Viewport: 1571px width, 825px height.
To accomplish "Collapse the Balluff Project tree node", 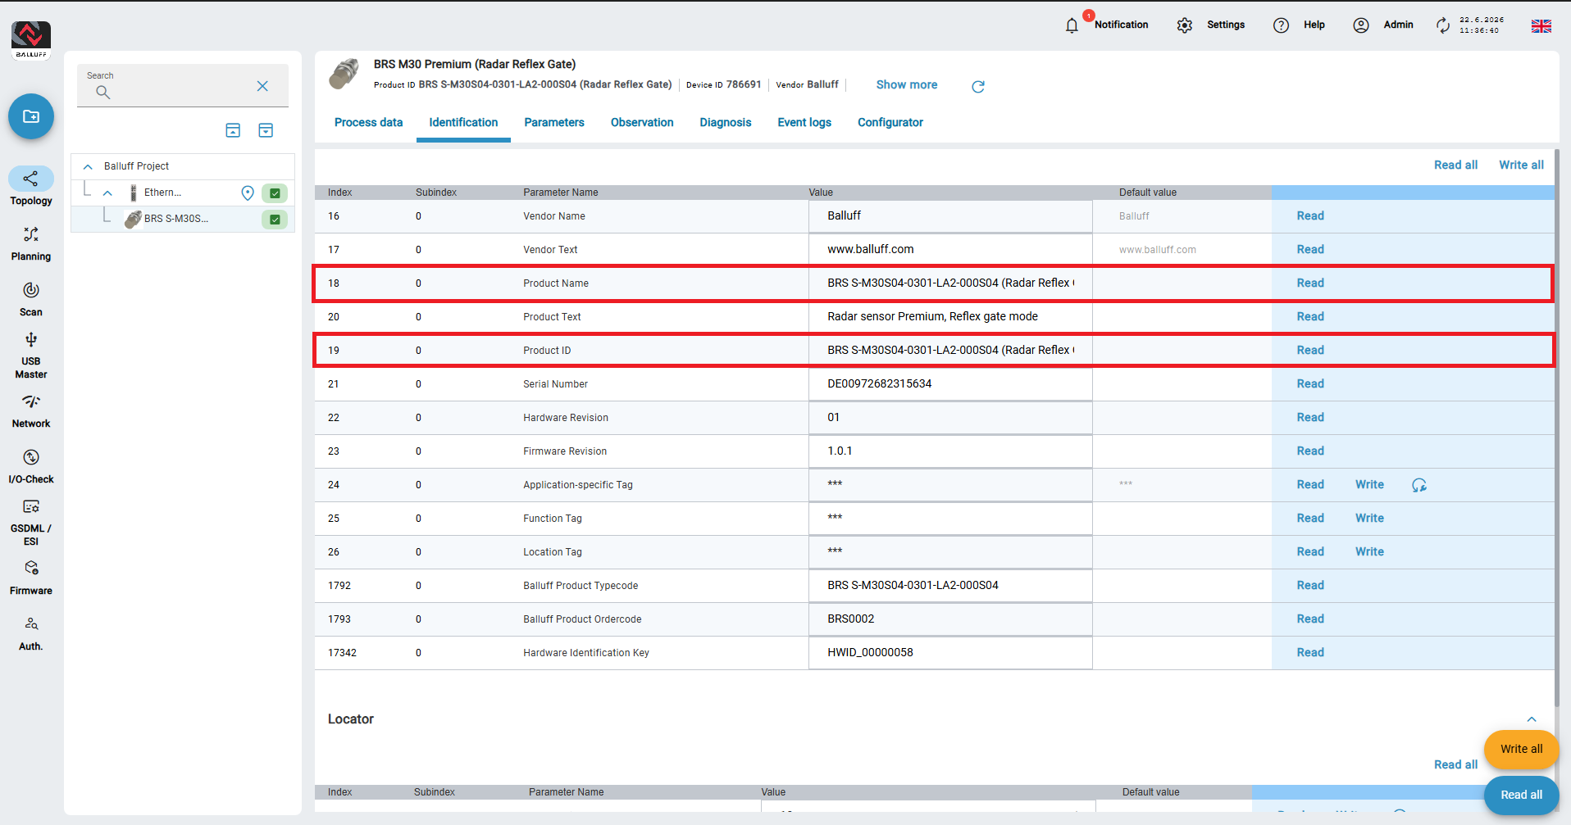I will 88,166.
